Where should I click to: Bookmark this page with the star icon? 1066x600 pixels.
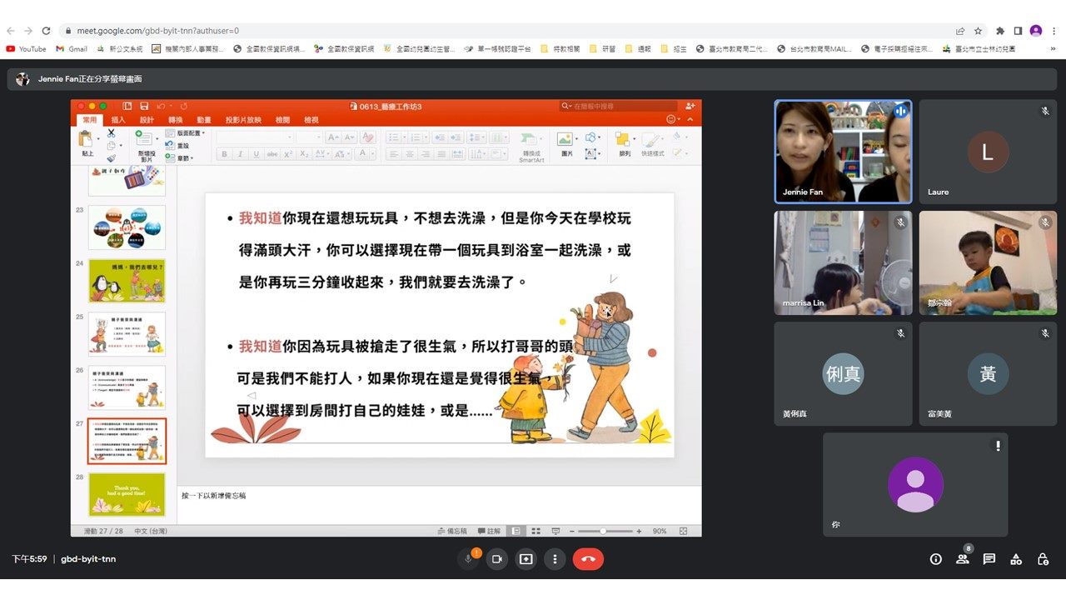coord(979,31)
